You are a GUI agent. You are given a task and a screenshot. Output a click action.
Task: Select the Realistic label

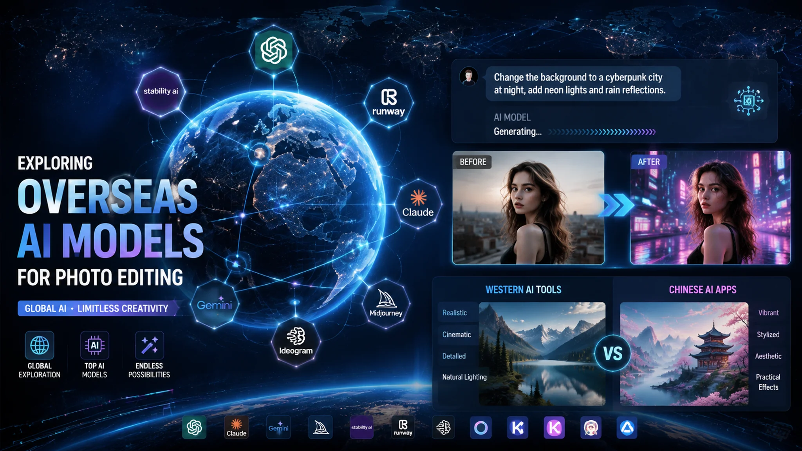click(455, 313)
